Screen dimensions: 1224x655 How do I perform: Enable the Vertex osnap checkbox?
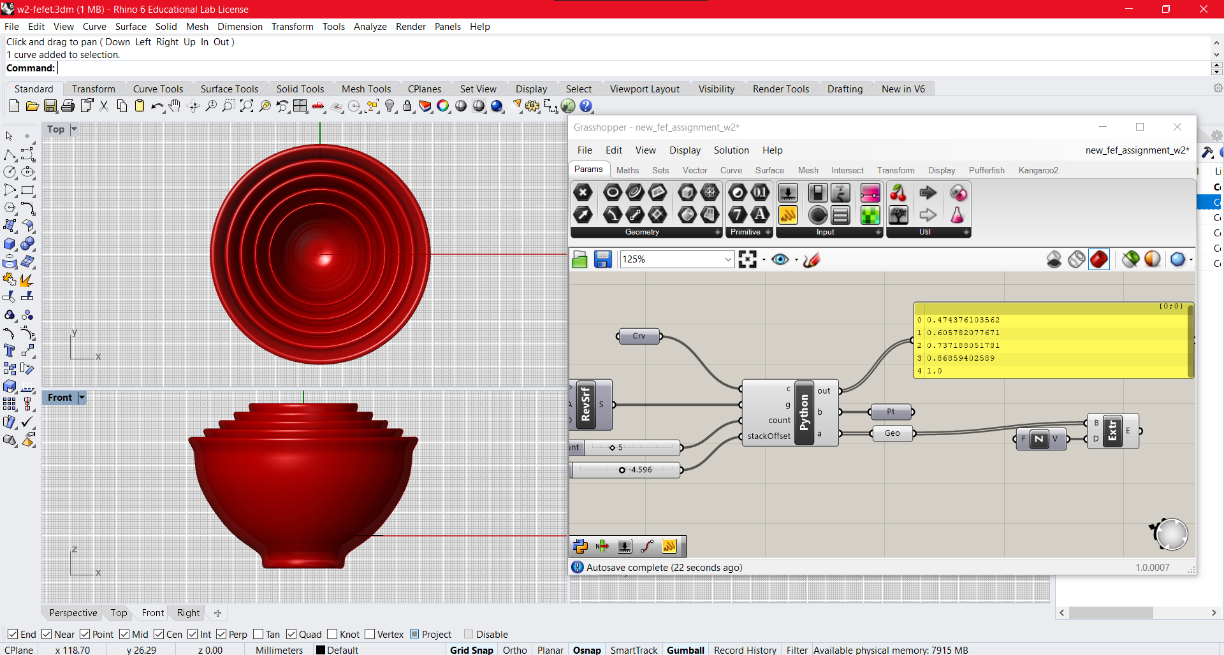click(370, 634)
